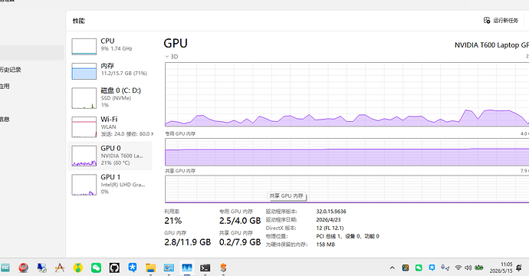Image resolution: width=529 pixels, height=276 pixels.
Task: Open the 3D engine graph dropdown
Action: (x=172, y=57)
